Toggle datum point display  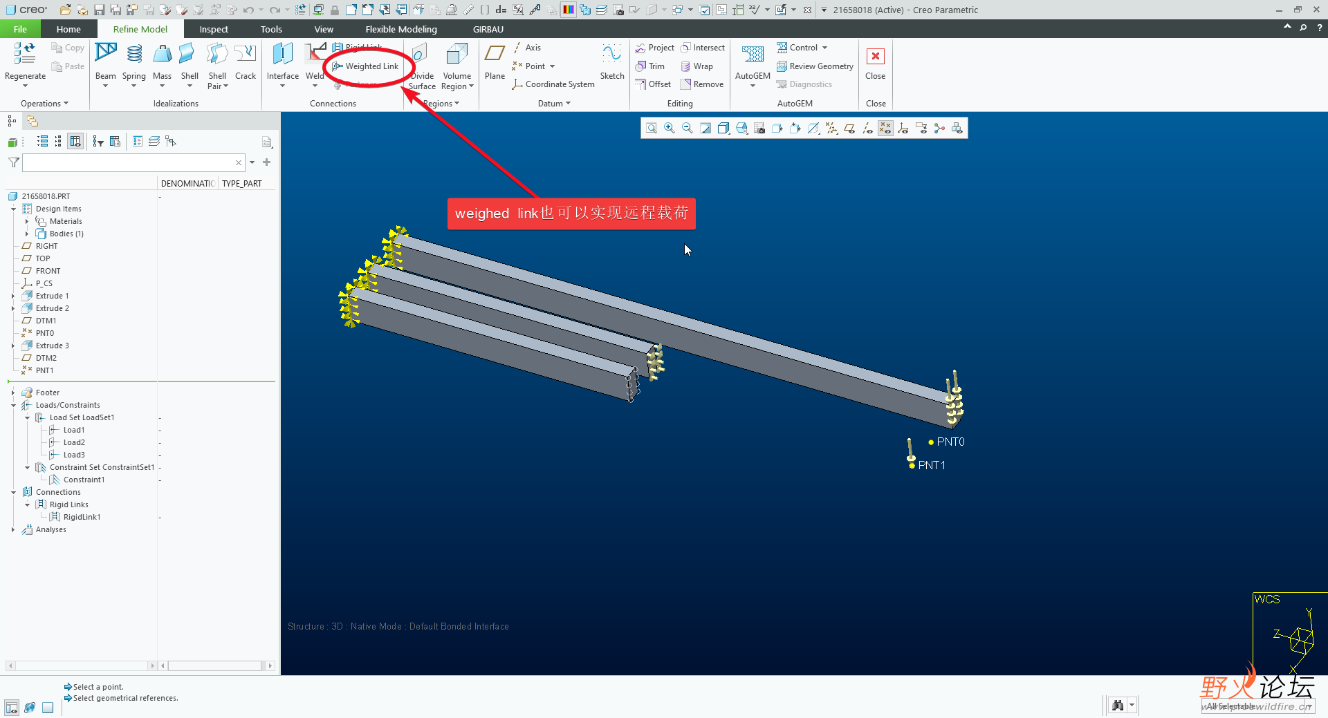[x=885, y=129]
